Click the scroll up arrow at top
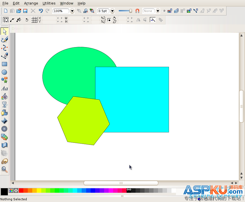This screenshot has width=245, height=202. pos(241,35)
